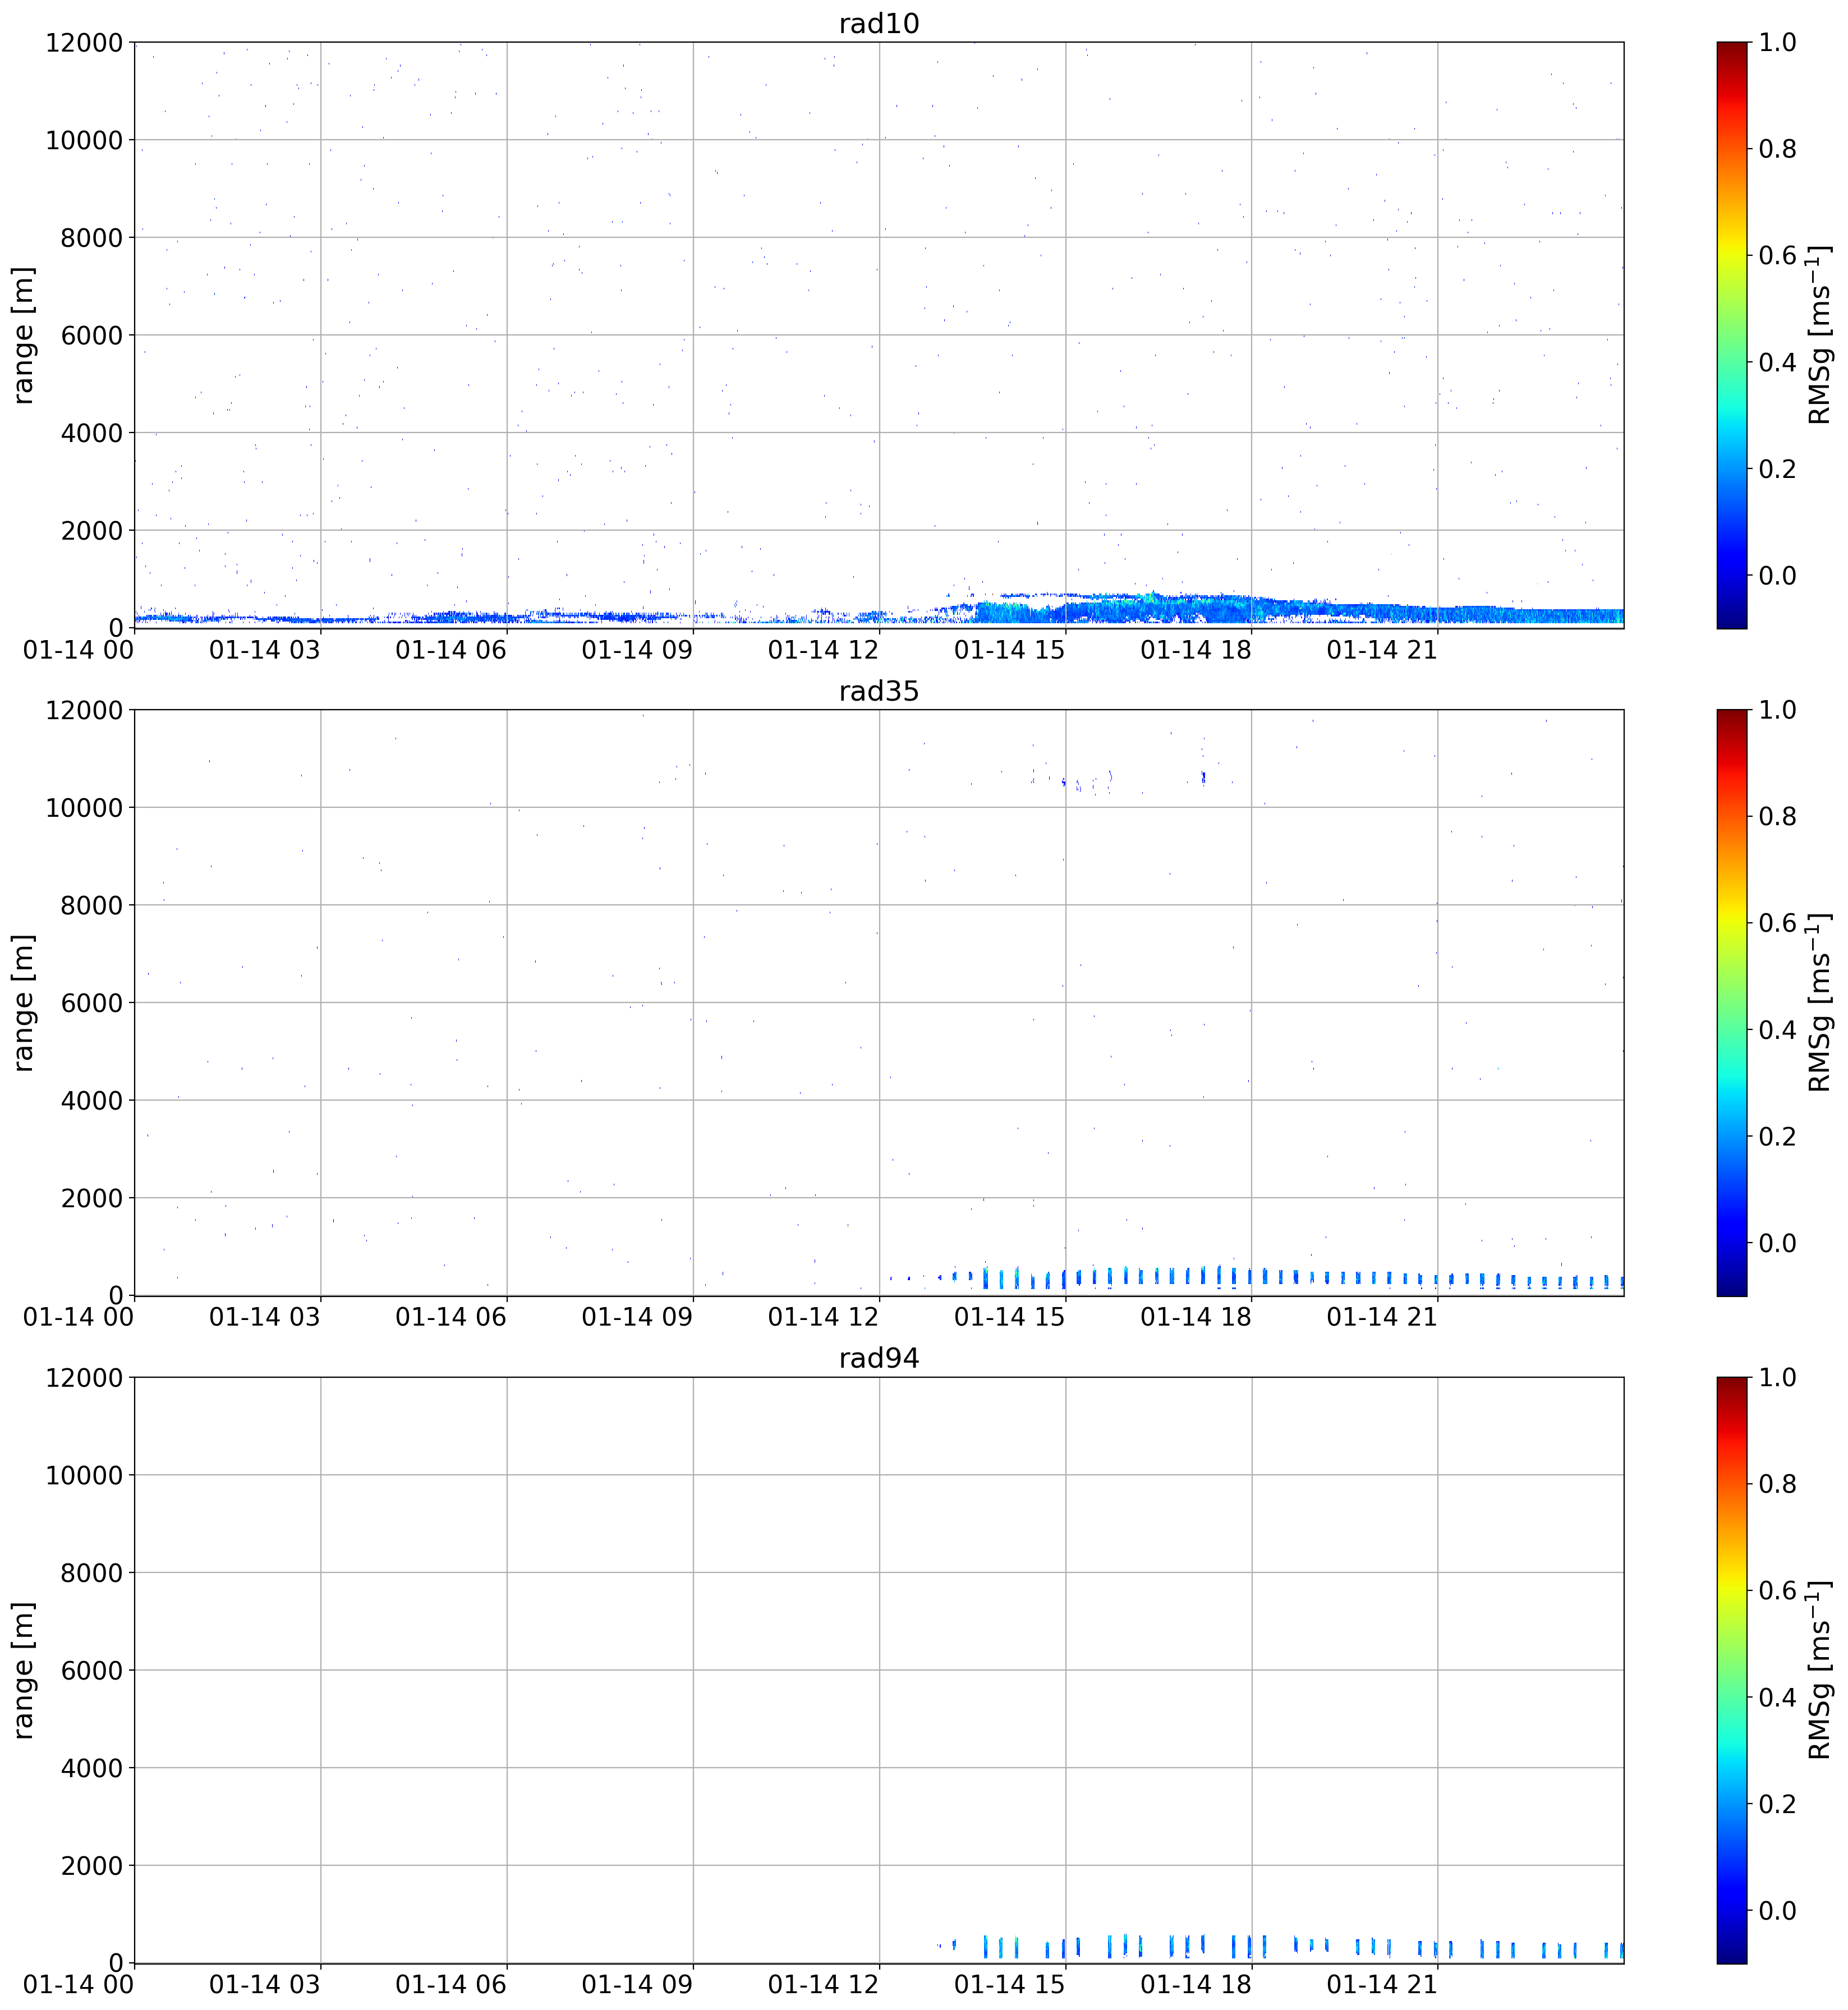Click the 2000 y-tick on rad94 plot

tap(91, 1865)
